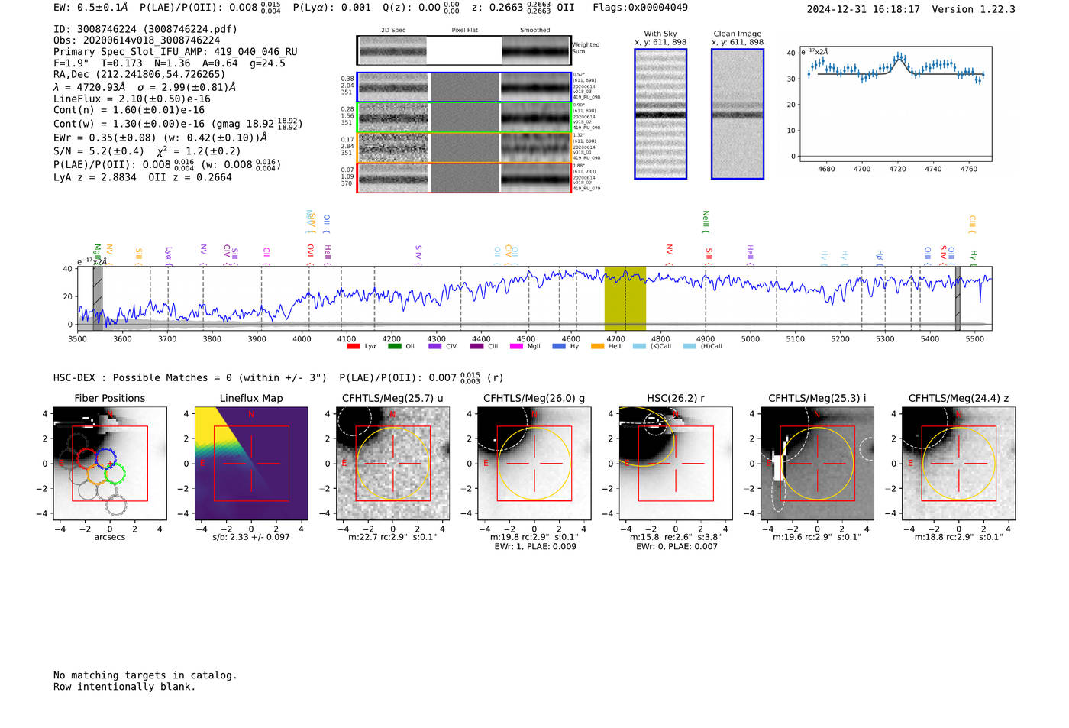This screenshot has width=1069, height=728.
Task: Select the dark purple CIII legend swatch
Action: tap(477, 346)
